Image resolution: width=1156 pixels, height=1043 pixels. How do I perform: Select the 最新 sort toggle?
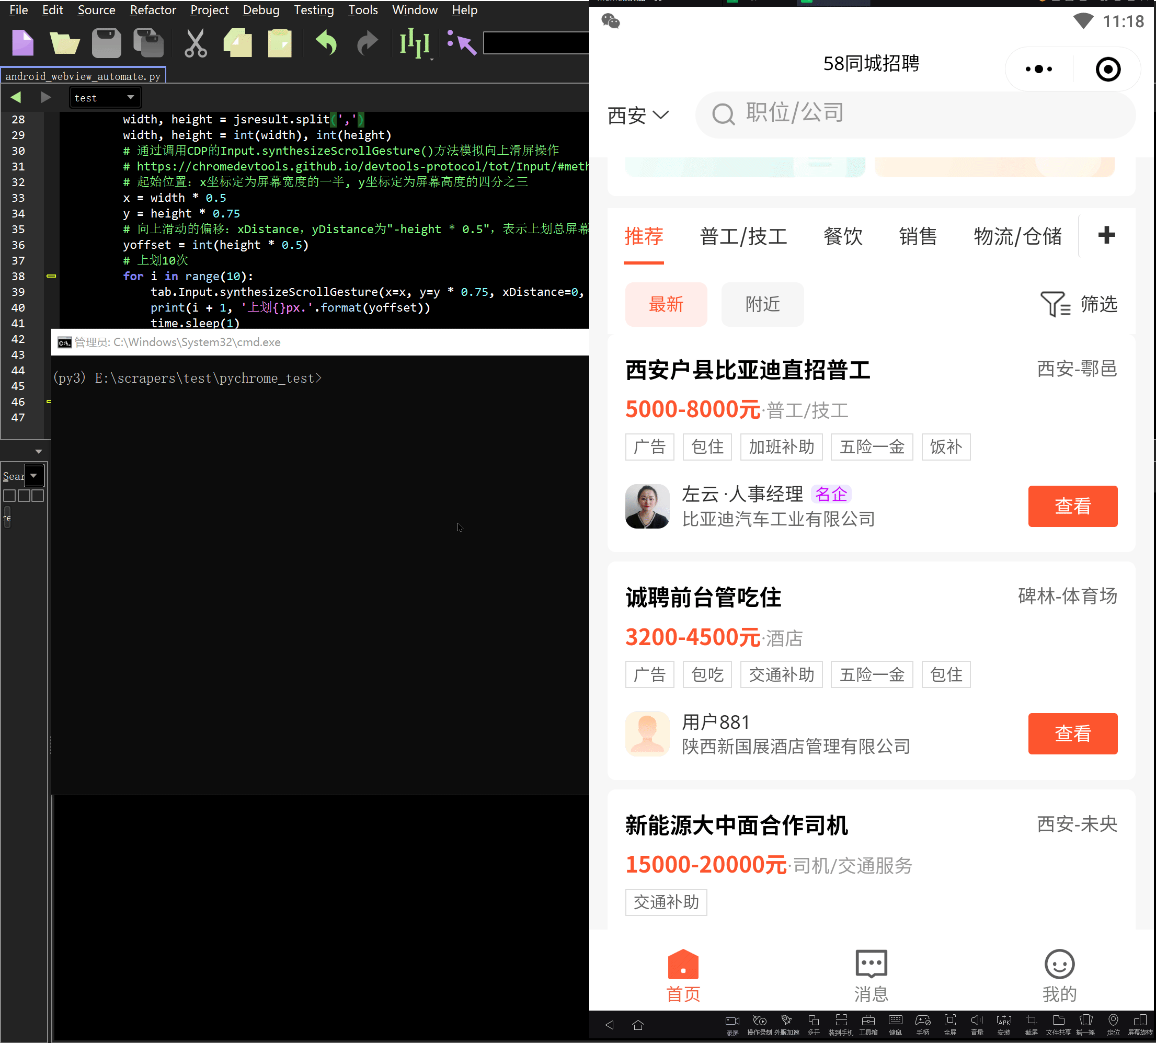click(x=666, y=304)
